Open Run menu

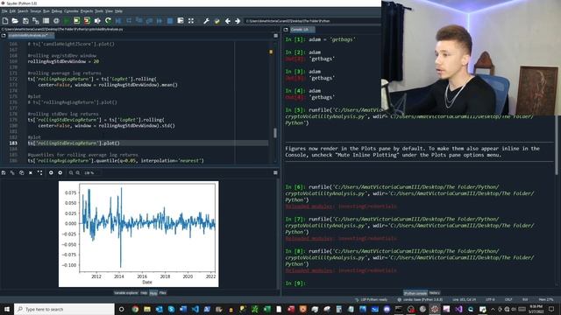(x=46, y=11)
